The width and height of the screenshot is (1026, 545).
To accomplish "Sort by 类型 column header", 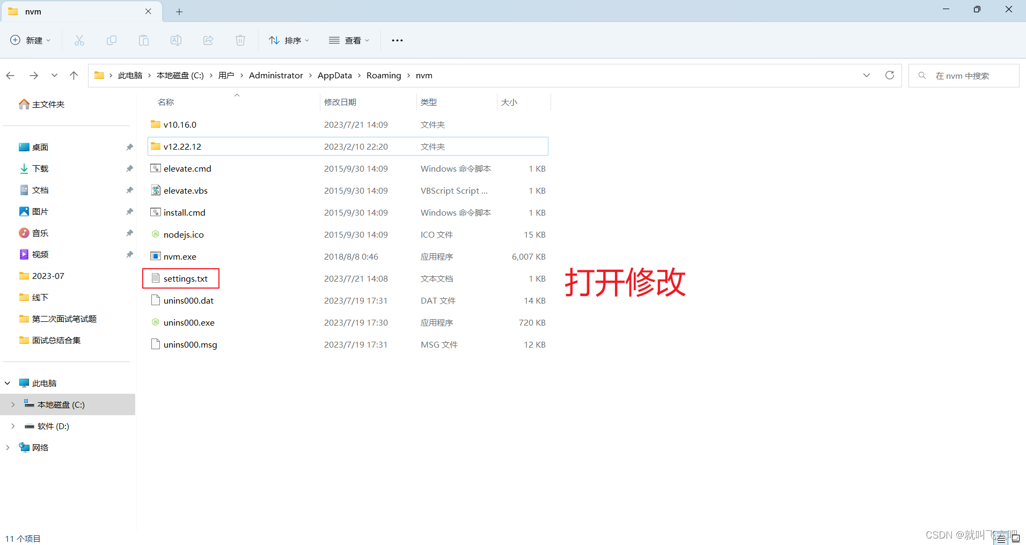I will 429,102.
